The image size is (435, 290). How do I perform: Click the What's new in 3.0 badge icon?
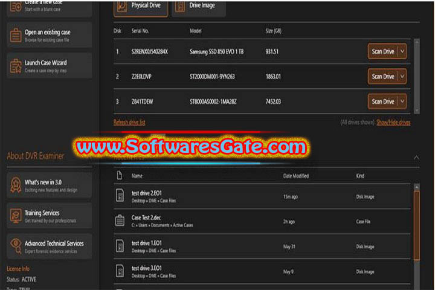pos(16,185)
